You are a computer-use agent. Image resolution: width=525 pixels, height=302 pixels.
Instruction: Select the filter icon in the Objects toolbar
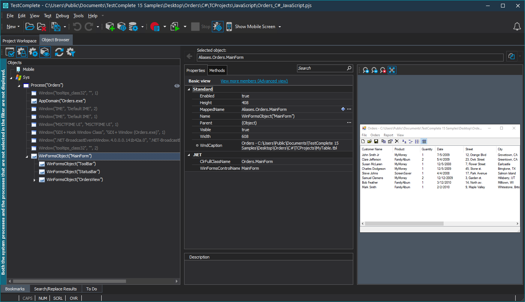70,52
